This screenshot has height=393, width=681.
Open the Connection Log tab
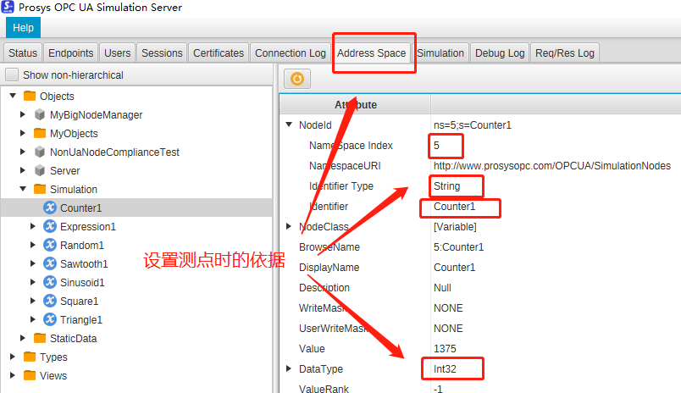coord(291,53)
